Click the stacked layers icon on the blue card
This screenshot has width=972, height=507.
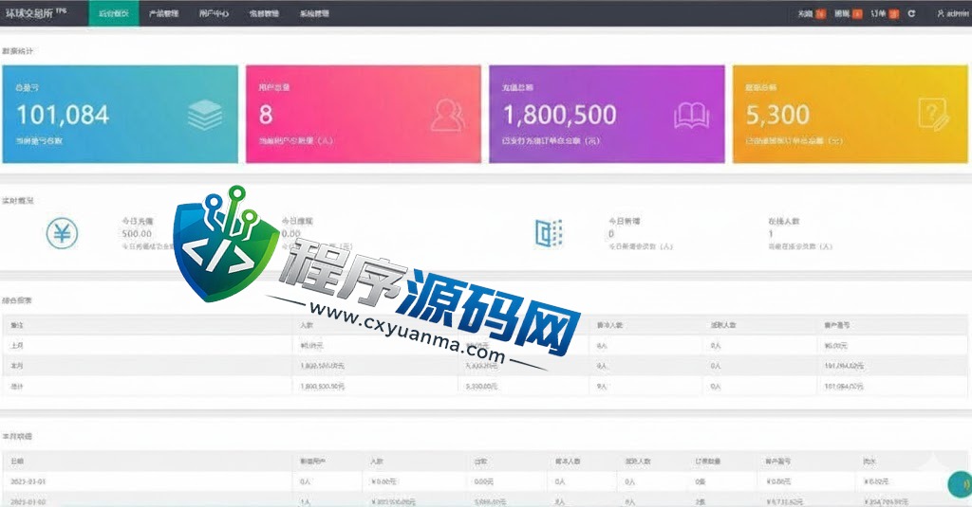pos(205,116)
